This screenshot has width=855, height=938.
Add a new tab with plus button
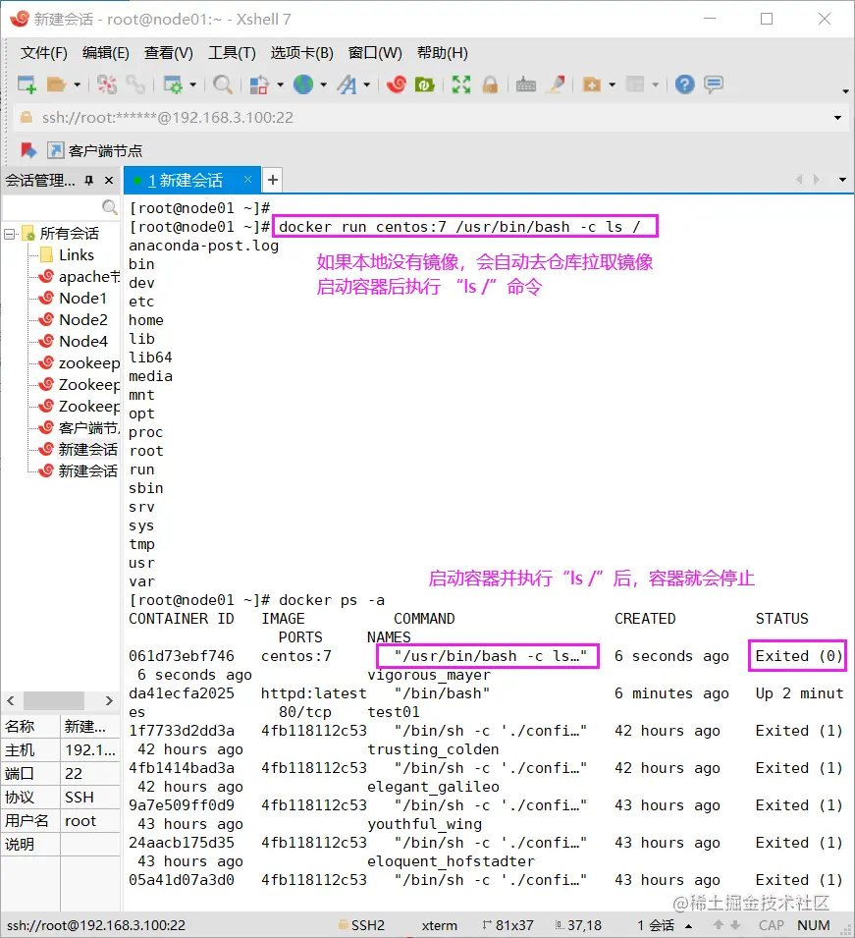click(x=273, y=180)
